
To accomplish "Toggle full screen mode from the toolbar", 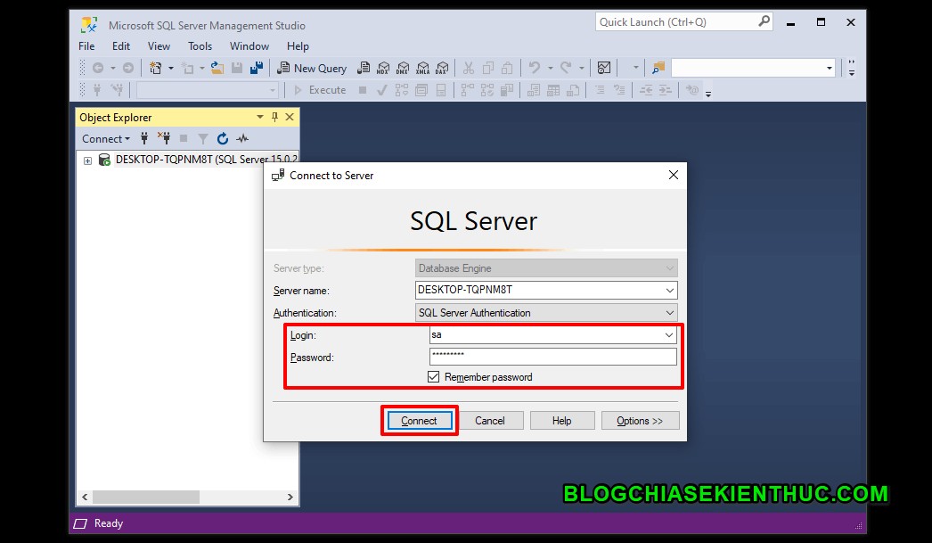I will pos(604,68).
